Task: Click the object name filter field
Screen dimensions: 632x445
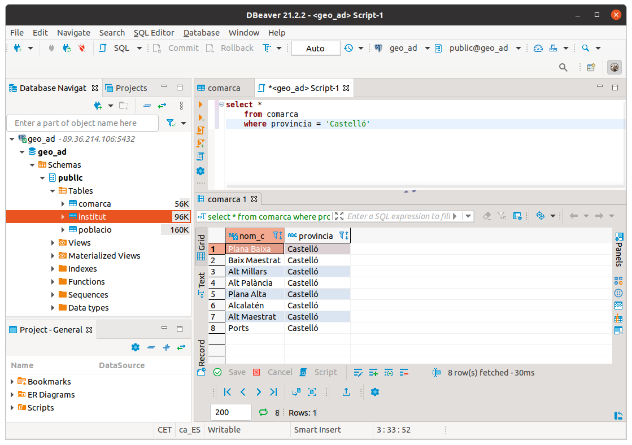Action: 82,123
